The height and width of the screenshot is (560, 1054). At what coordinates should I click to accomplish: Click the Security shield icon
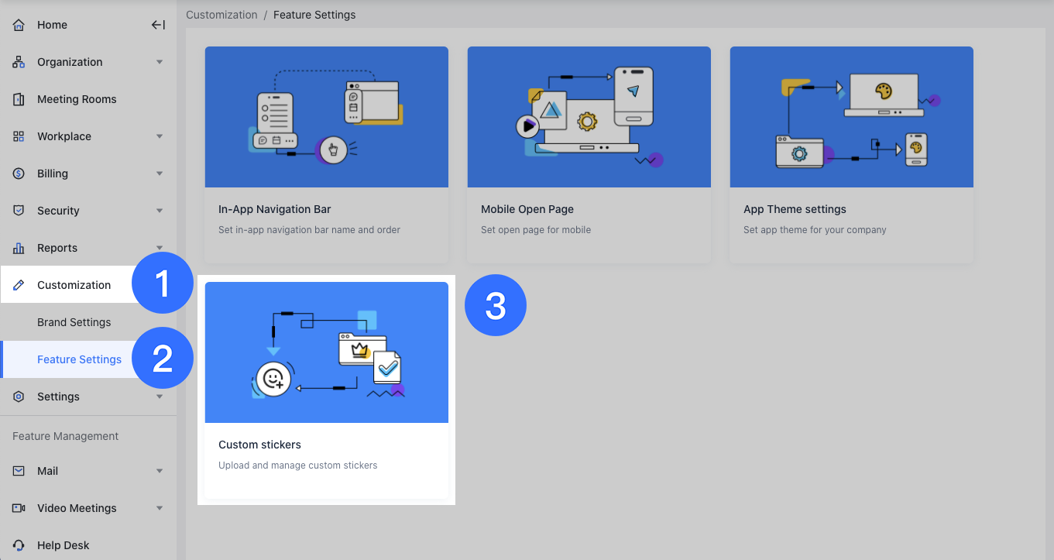point(19,211)
